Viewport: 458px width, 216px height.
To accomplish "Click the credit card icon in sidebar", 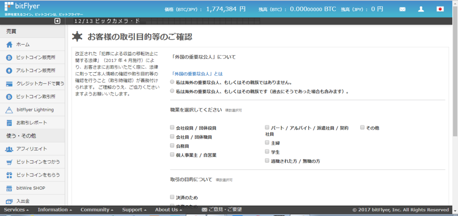I will (x=9, y=84).
